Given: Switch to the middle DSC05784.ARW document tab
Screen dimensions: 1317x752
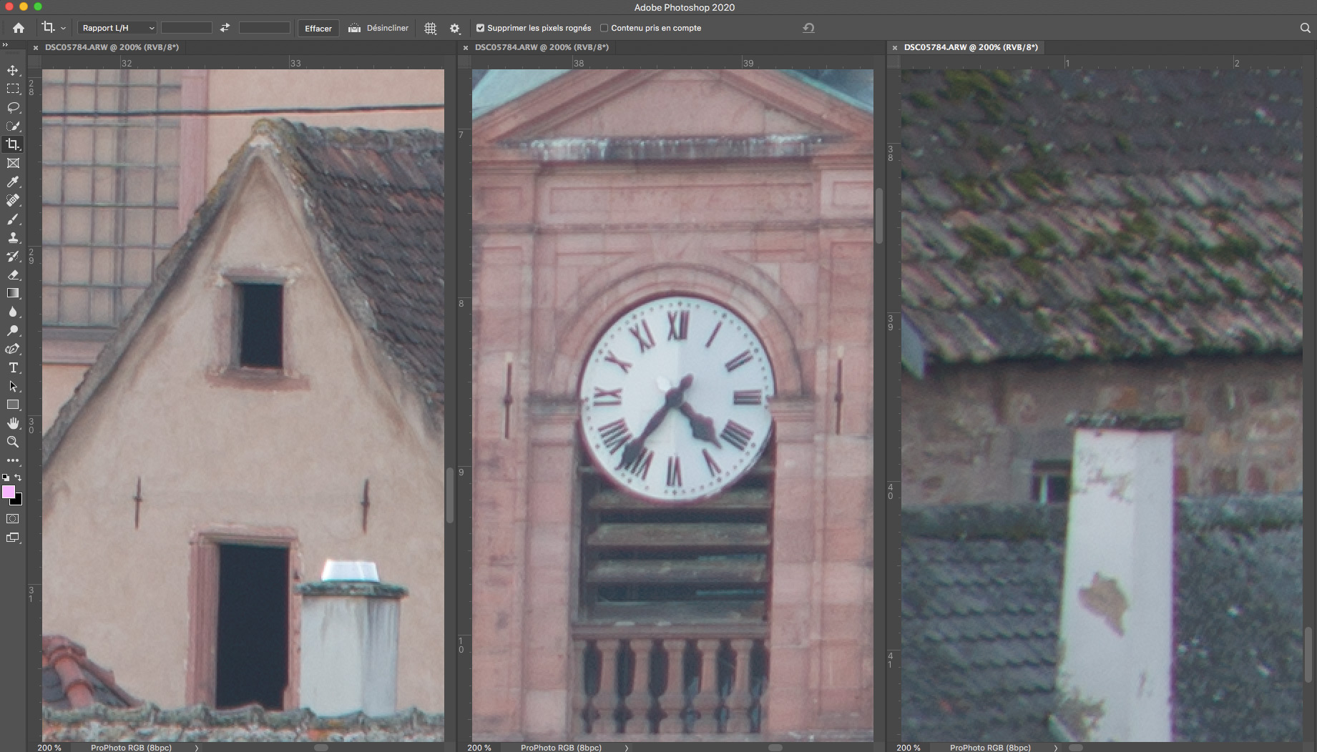Looking at the screenshot, I should [x=542, y=47].
